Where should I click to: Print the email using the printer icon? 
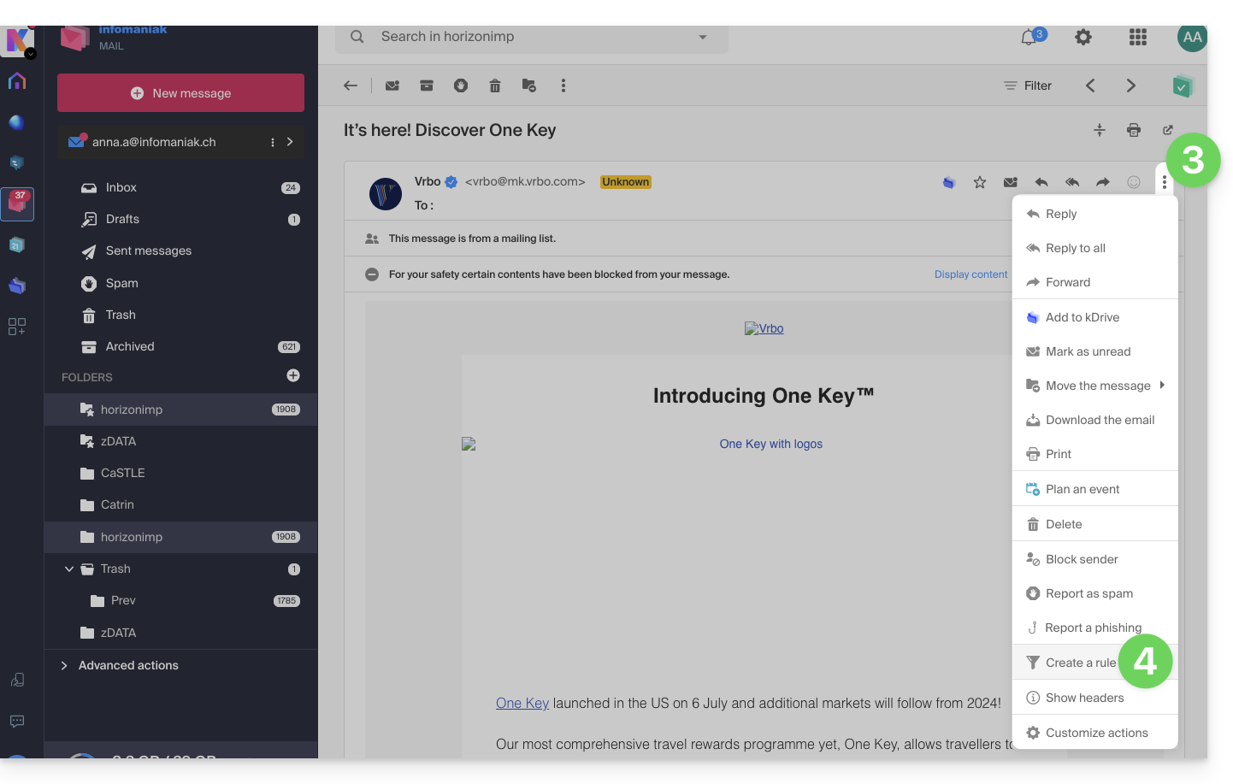(x=1134, y=130)
